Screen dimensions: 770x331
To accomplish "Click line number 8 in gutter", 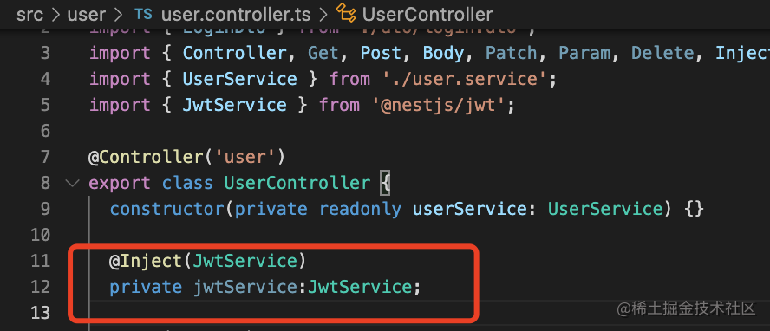I will 45,184.
